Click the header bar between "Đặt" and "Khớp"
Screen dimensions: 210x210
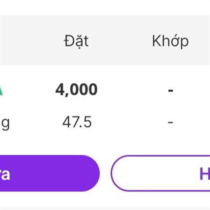point(121,41)
